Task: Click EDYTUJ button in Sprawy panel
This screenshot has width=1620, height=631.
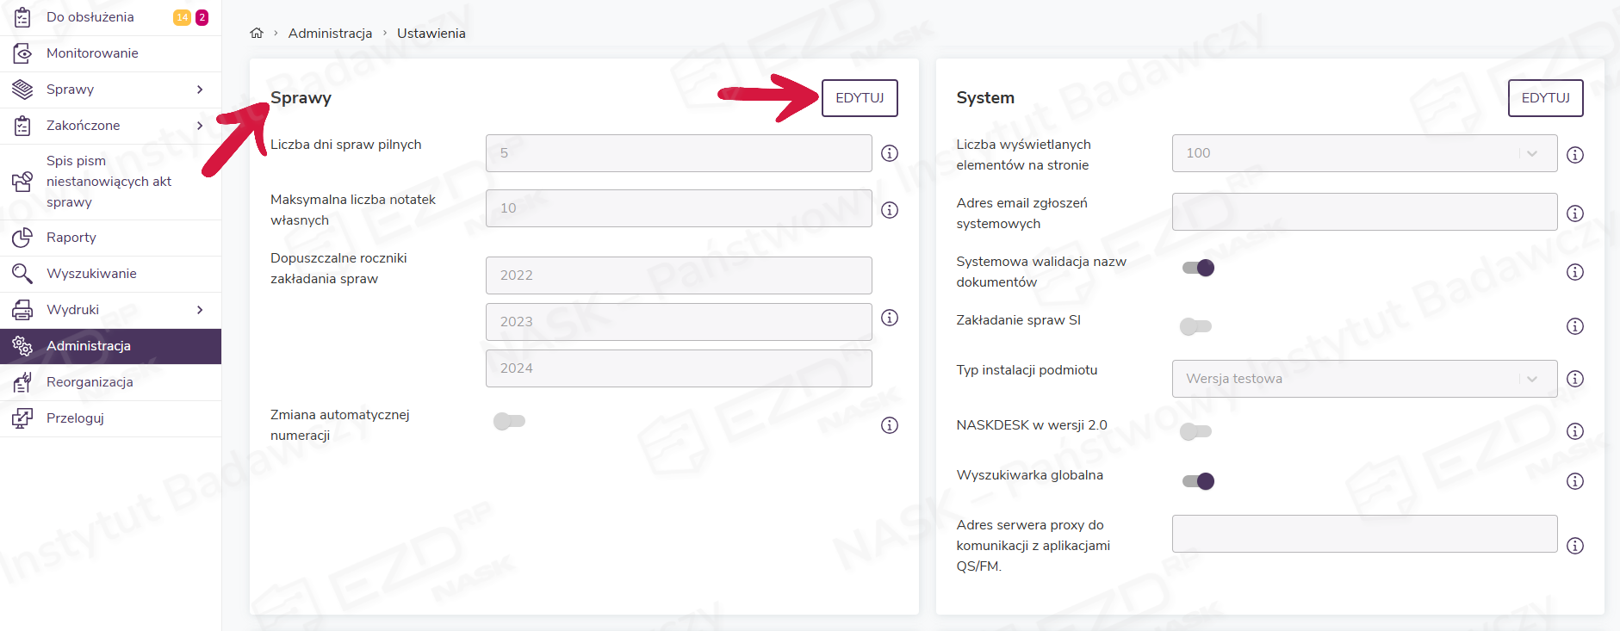Action: pyautogui.click(x=860, y=98)
